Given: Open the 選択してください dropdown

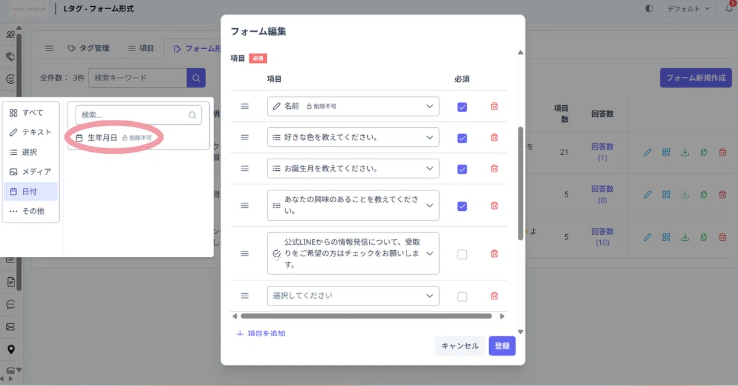Looking at the screenshot, I should (x=353, y=296).
